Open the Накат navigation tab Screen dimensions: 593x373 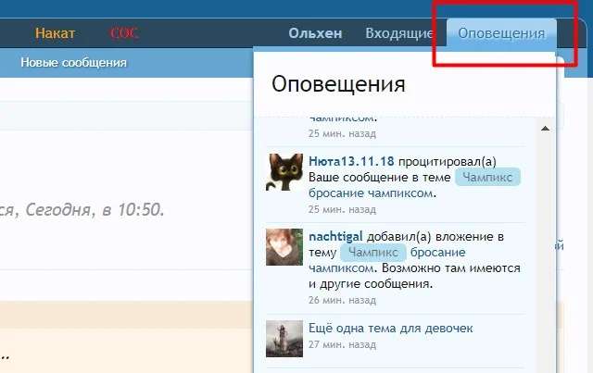point(56,33)
